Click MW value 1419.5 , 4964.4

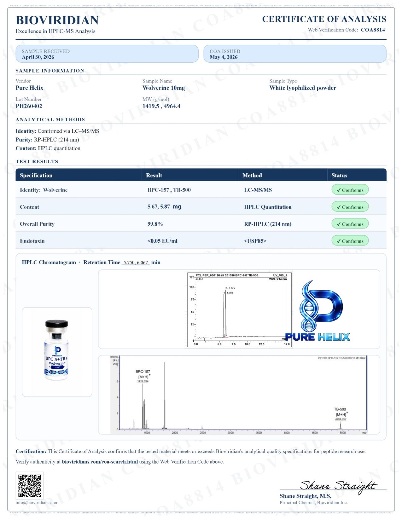coord(161,106)
